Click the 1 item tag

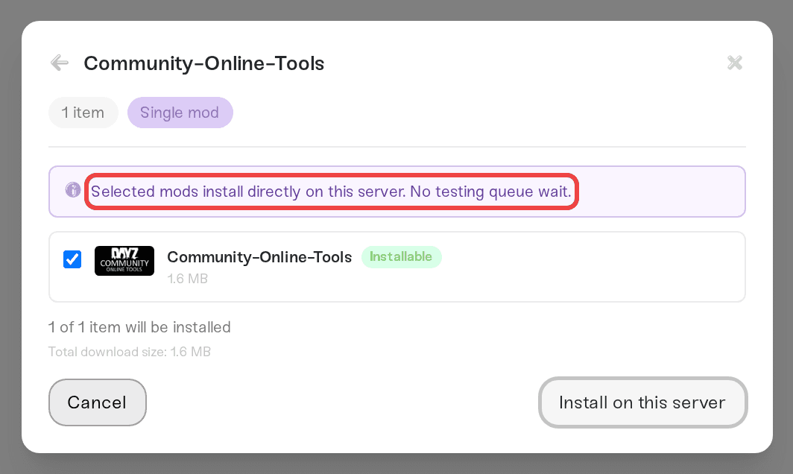[83, 113]
